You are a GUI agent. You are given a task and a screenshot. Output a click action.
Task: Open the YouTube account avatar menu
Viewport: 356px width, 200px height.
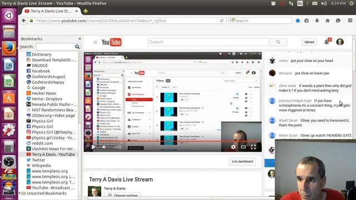(x=340, y=42)
